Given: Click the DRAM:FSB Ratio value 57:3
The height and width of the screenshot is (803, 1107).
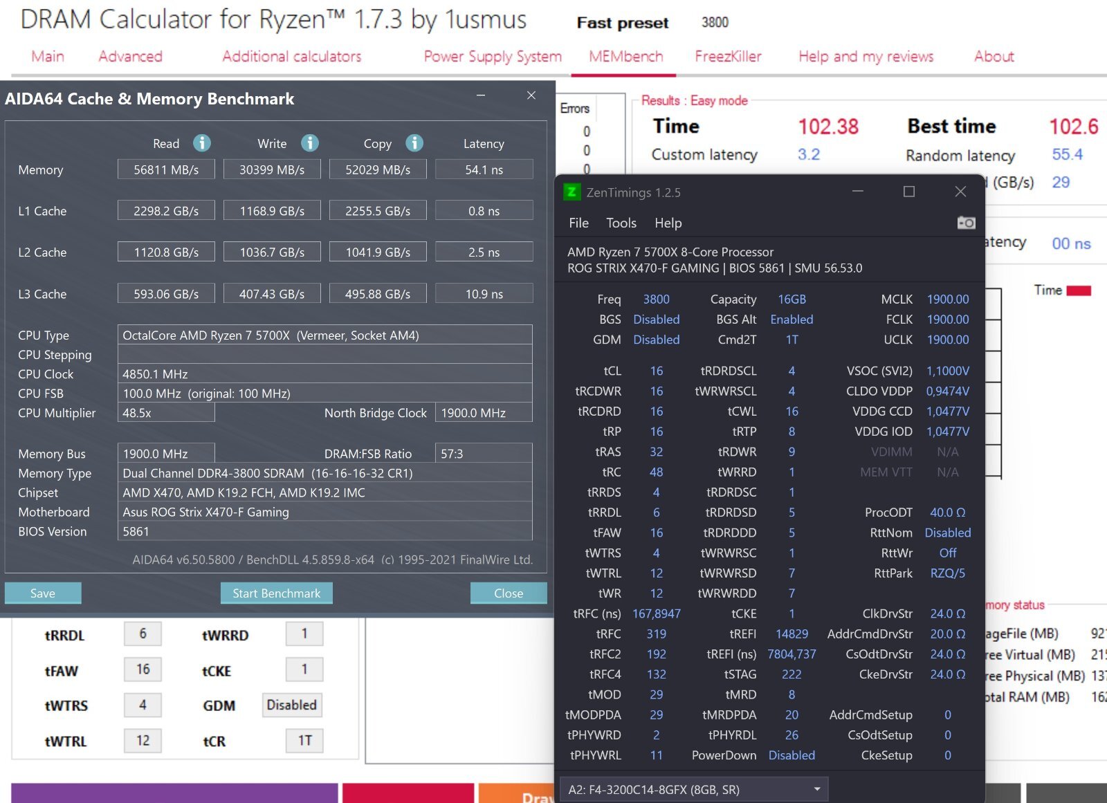Looking at the screenshot, I should pos(484,453).
